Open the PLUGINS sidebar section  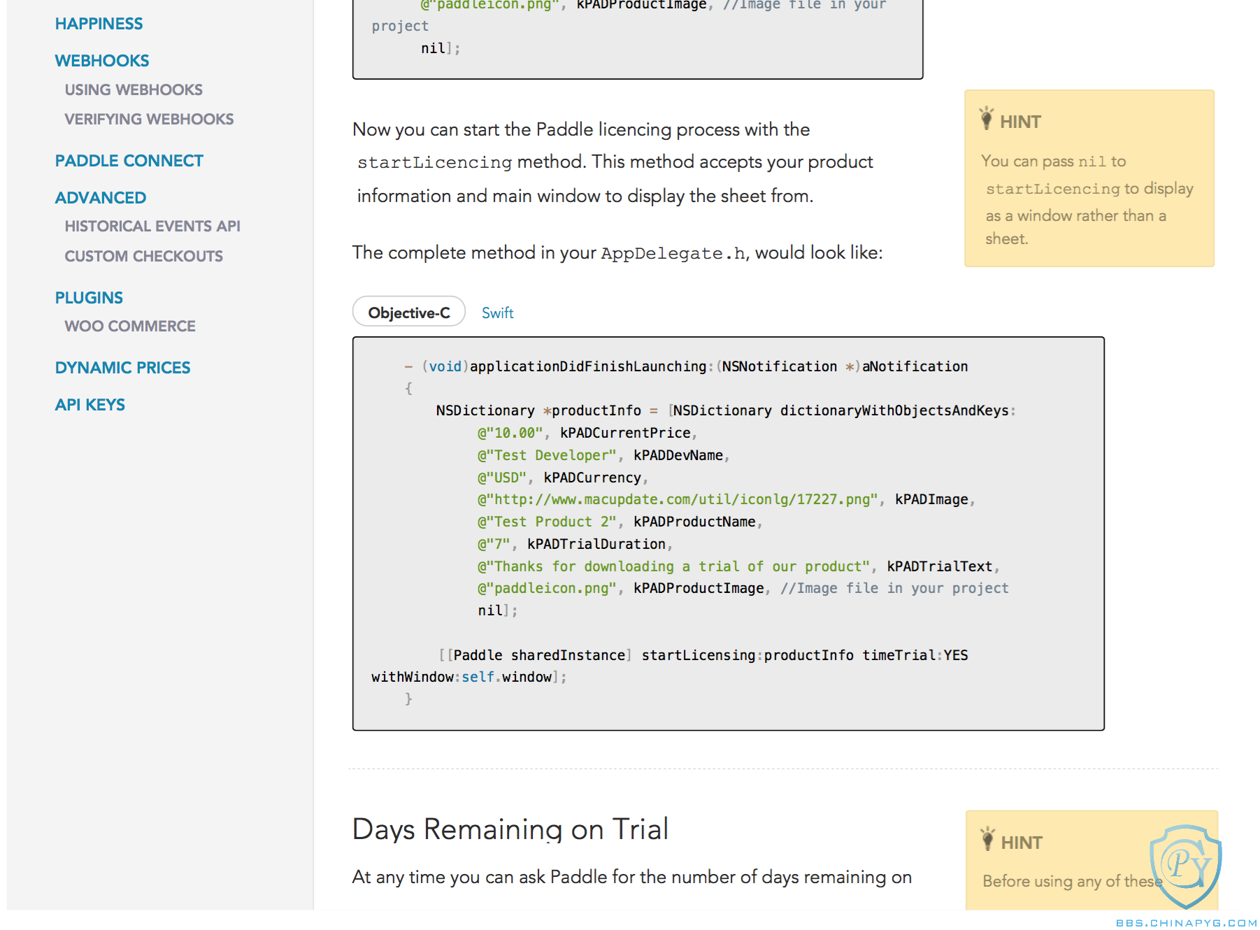pyautogui.click(x=89, y=298)
